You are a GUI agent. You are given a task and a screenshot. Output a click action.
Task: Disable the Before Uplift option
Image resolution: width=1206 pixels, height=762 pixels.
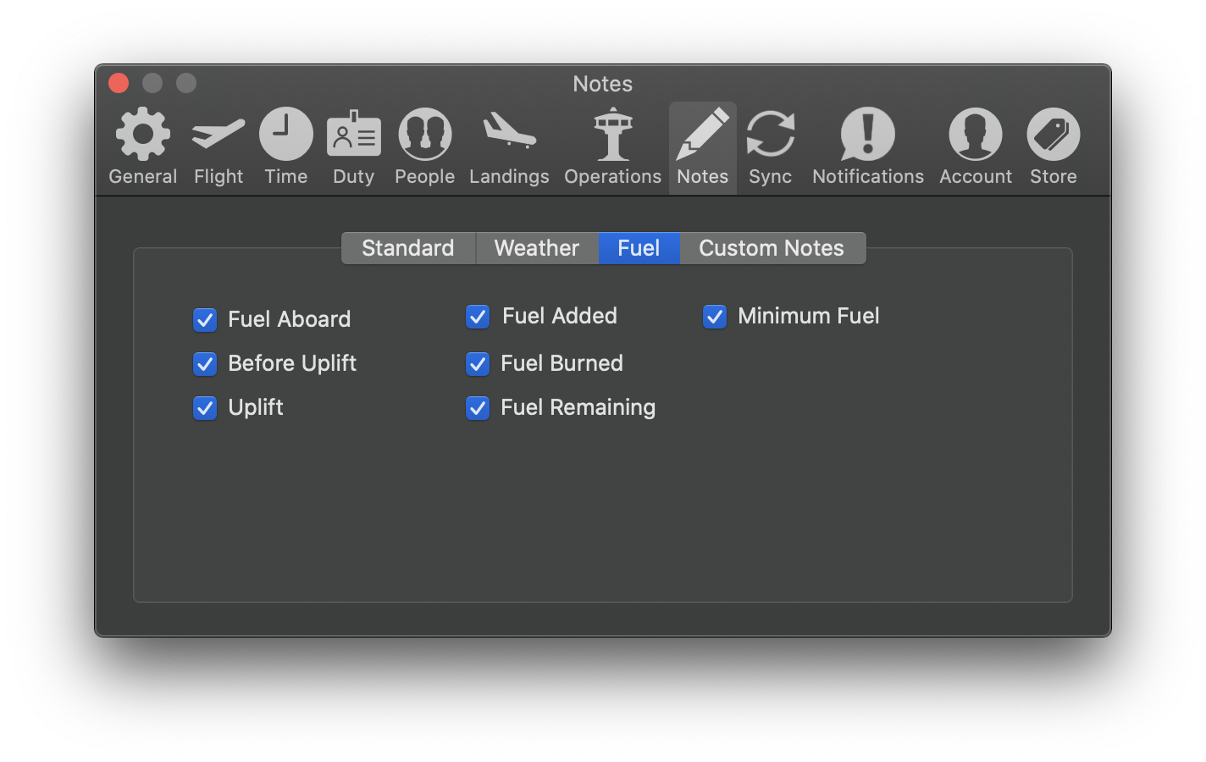coord(205,364)
